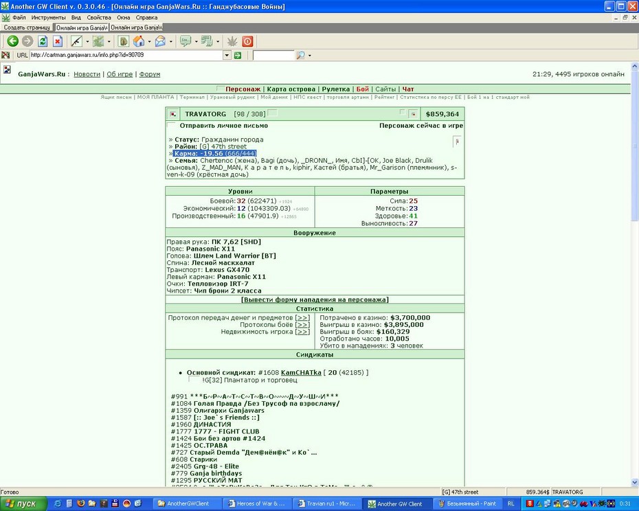Click the magnifier search icon
The image size is (639, 511).
pos(300,56)
